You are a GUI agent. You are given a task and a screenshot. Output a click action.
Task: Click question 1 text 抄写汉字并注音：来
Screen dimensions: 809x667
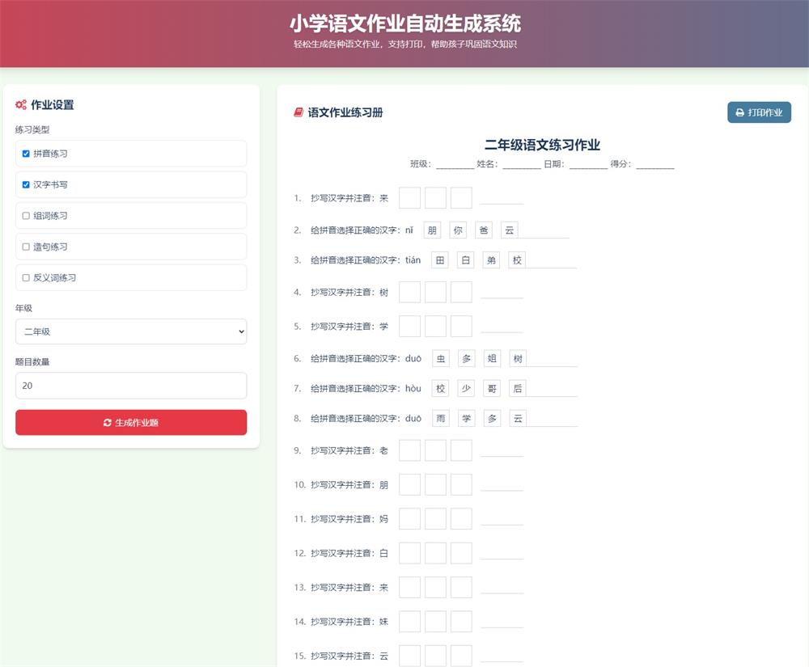click(x=349, y=198)
